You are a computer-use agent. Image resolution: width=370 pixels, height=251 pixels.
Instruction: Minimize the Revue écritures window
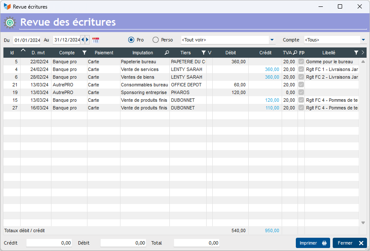[320, 6]
